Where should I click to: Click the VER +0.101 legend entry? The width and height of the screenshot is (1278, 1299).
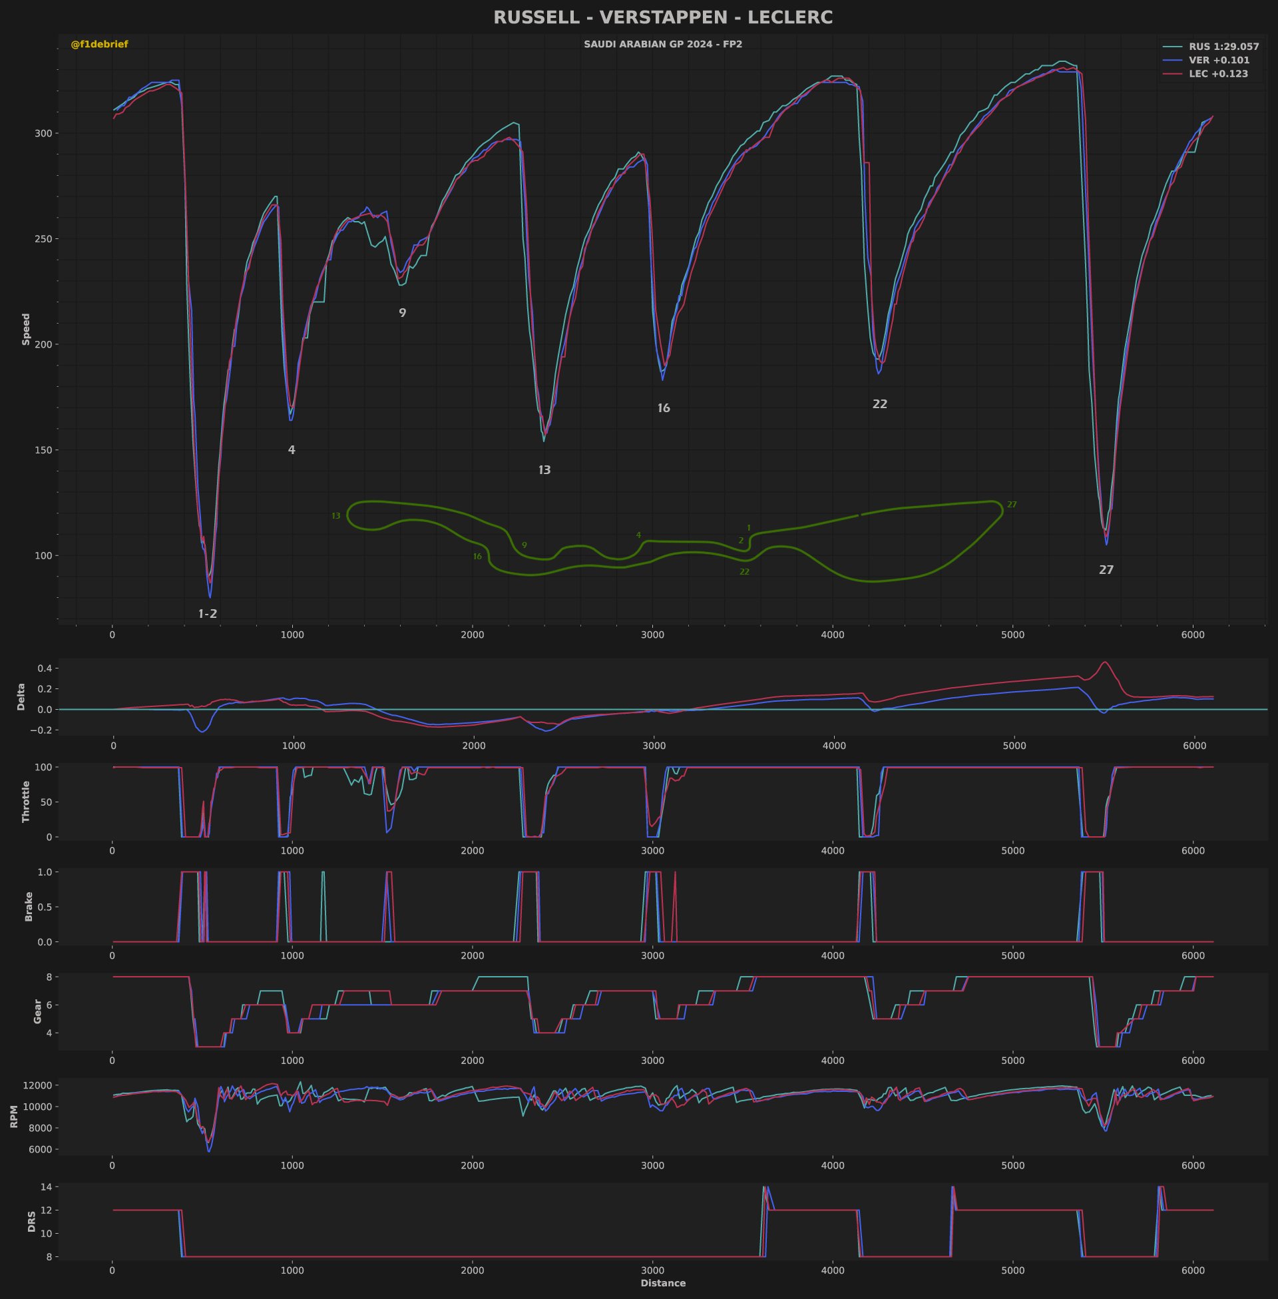coord(1219,61)
